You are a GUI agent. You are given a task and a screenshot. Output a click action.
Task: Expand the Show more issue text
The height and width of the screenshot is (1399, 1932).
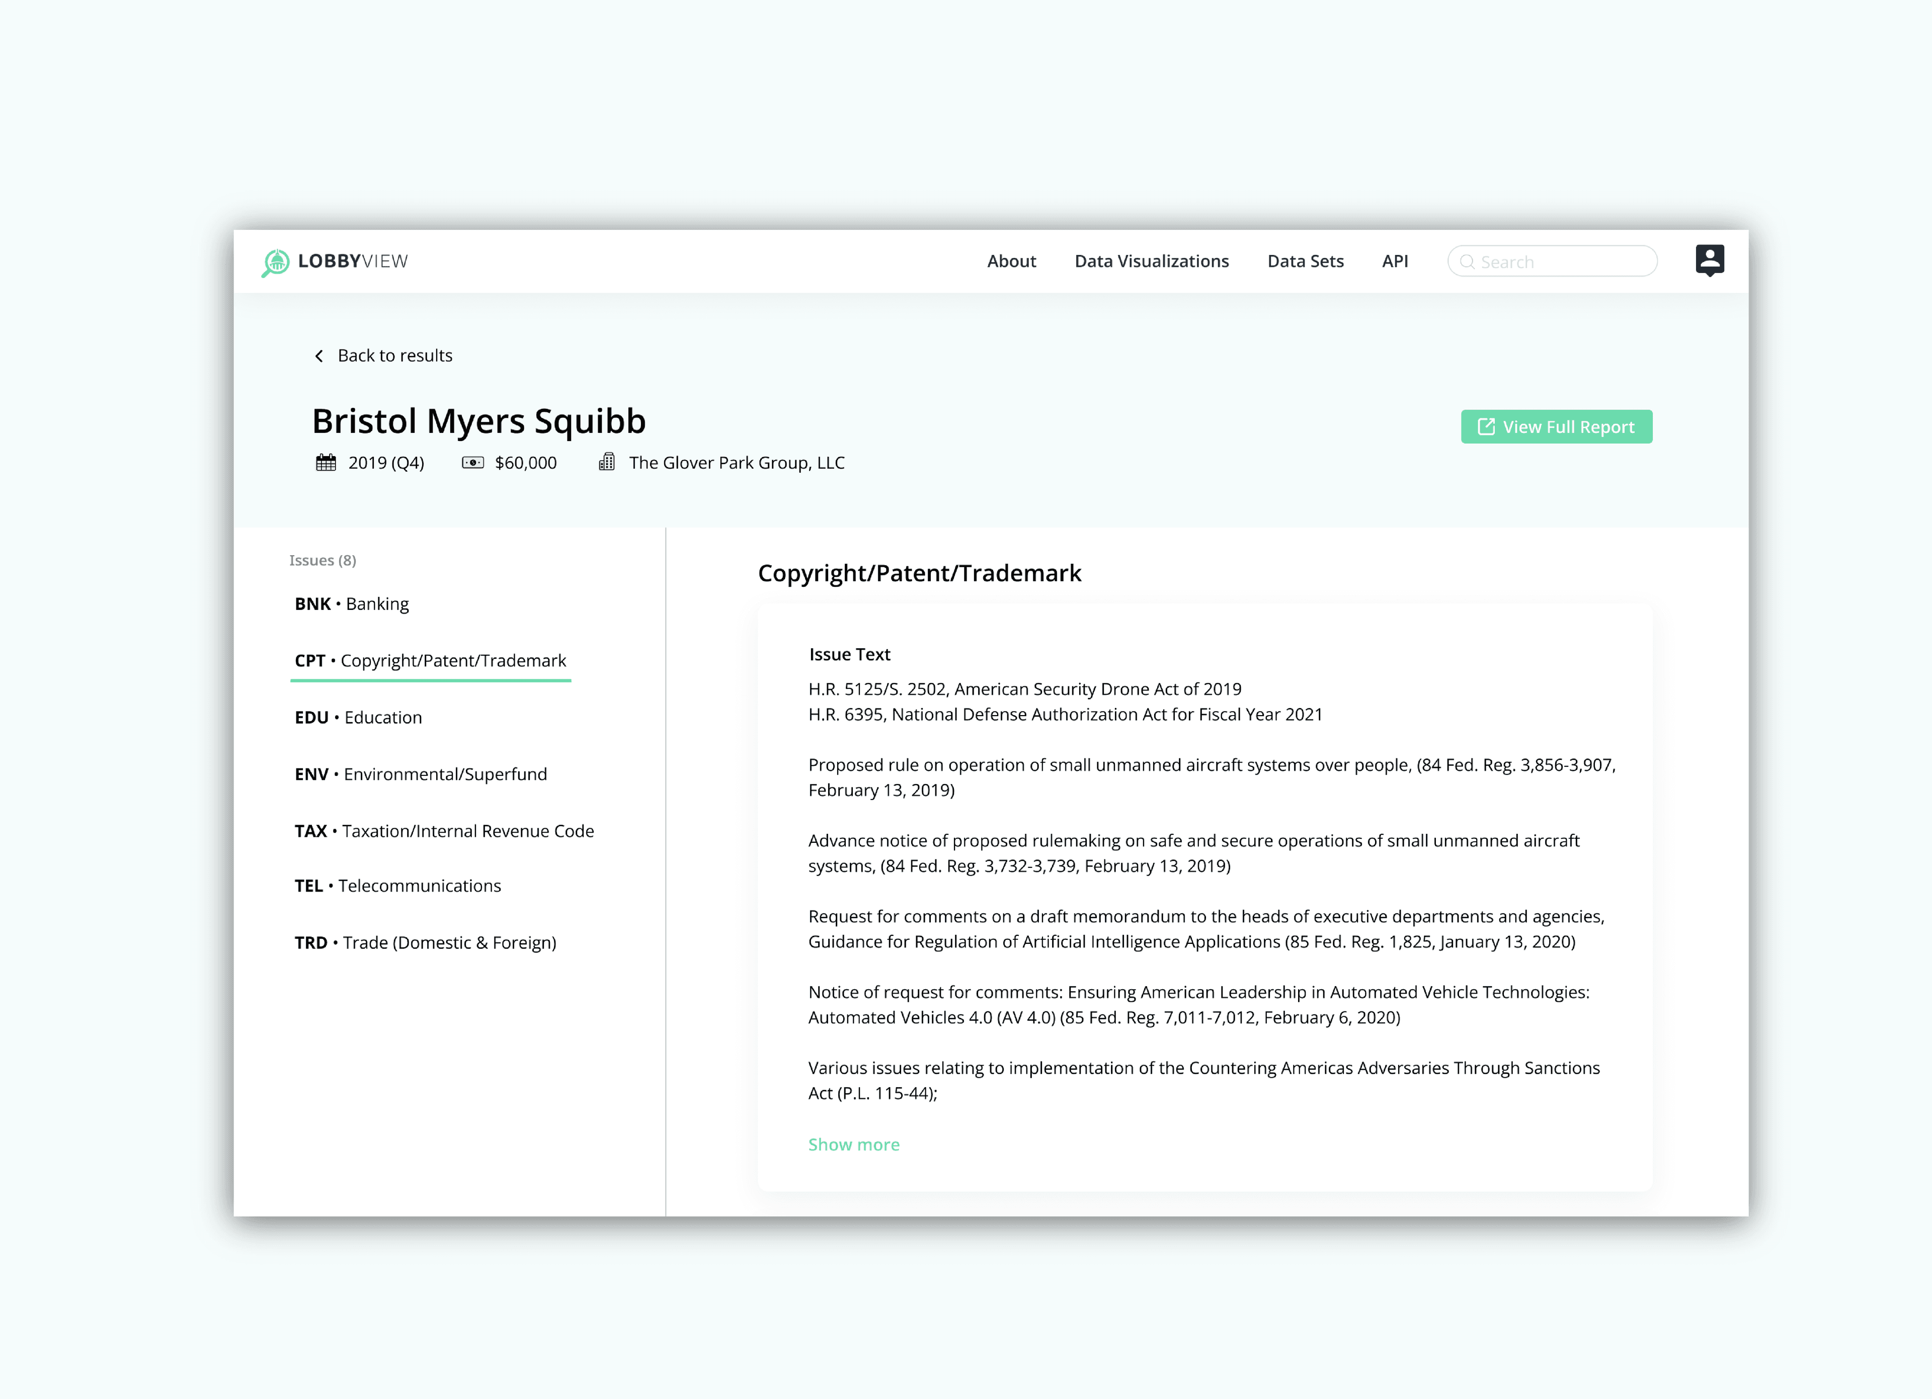tap(852, 1144)
